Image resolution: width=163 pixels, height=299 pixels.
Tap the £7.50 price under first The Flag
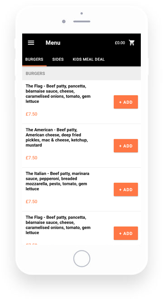click(31, 114)
